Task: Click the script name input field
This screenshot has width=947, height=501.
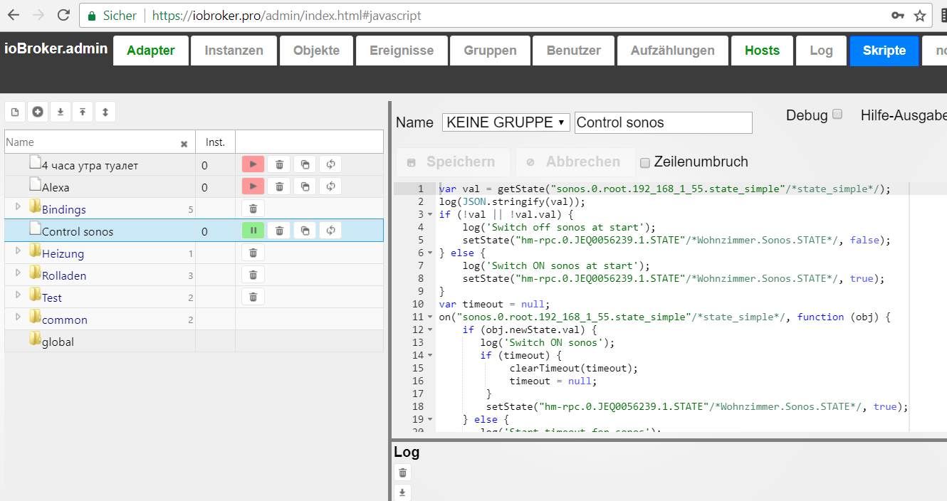Action: (x=662, y=122)
